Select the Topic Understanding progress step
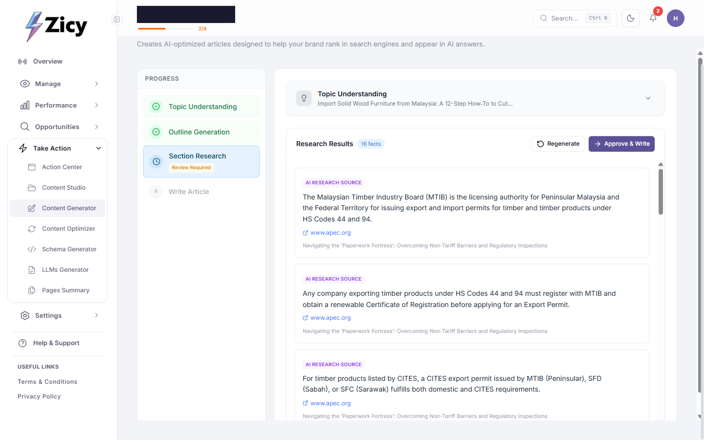Viewport: 704px width, 440px height. (x=201, y=107)
